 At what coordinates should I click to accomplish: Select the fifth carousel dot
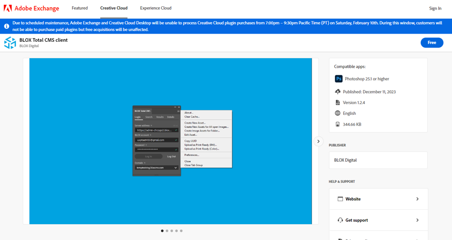coord(181,231)
